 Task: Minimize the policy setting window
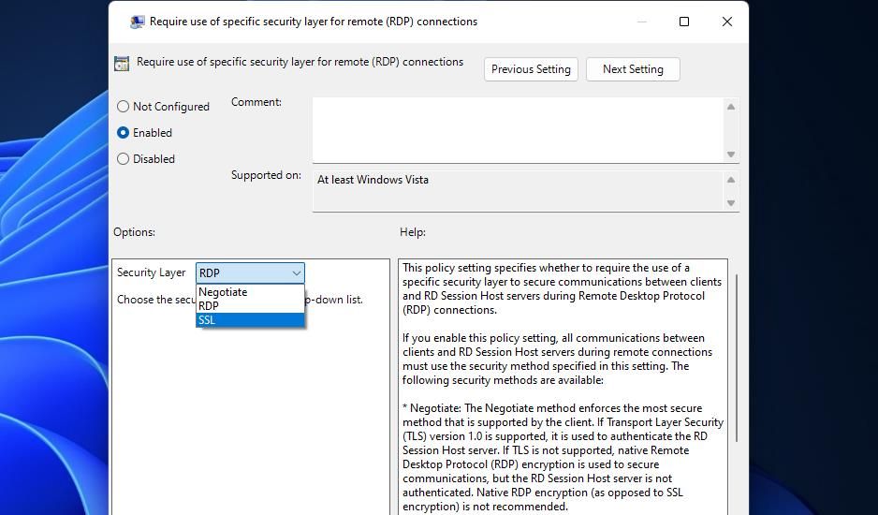click(642, 22)
